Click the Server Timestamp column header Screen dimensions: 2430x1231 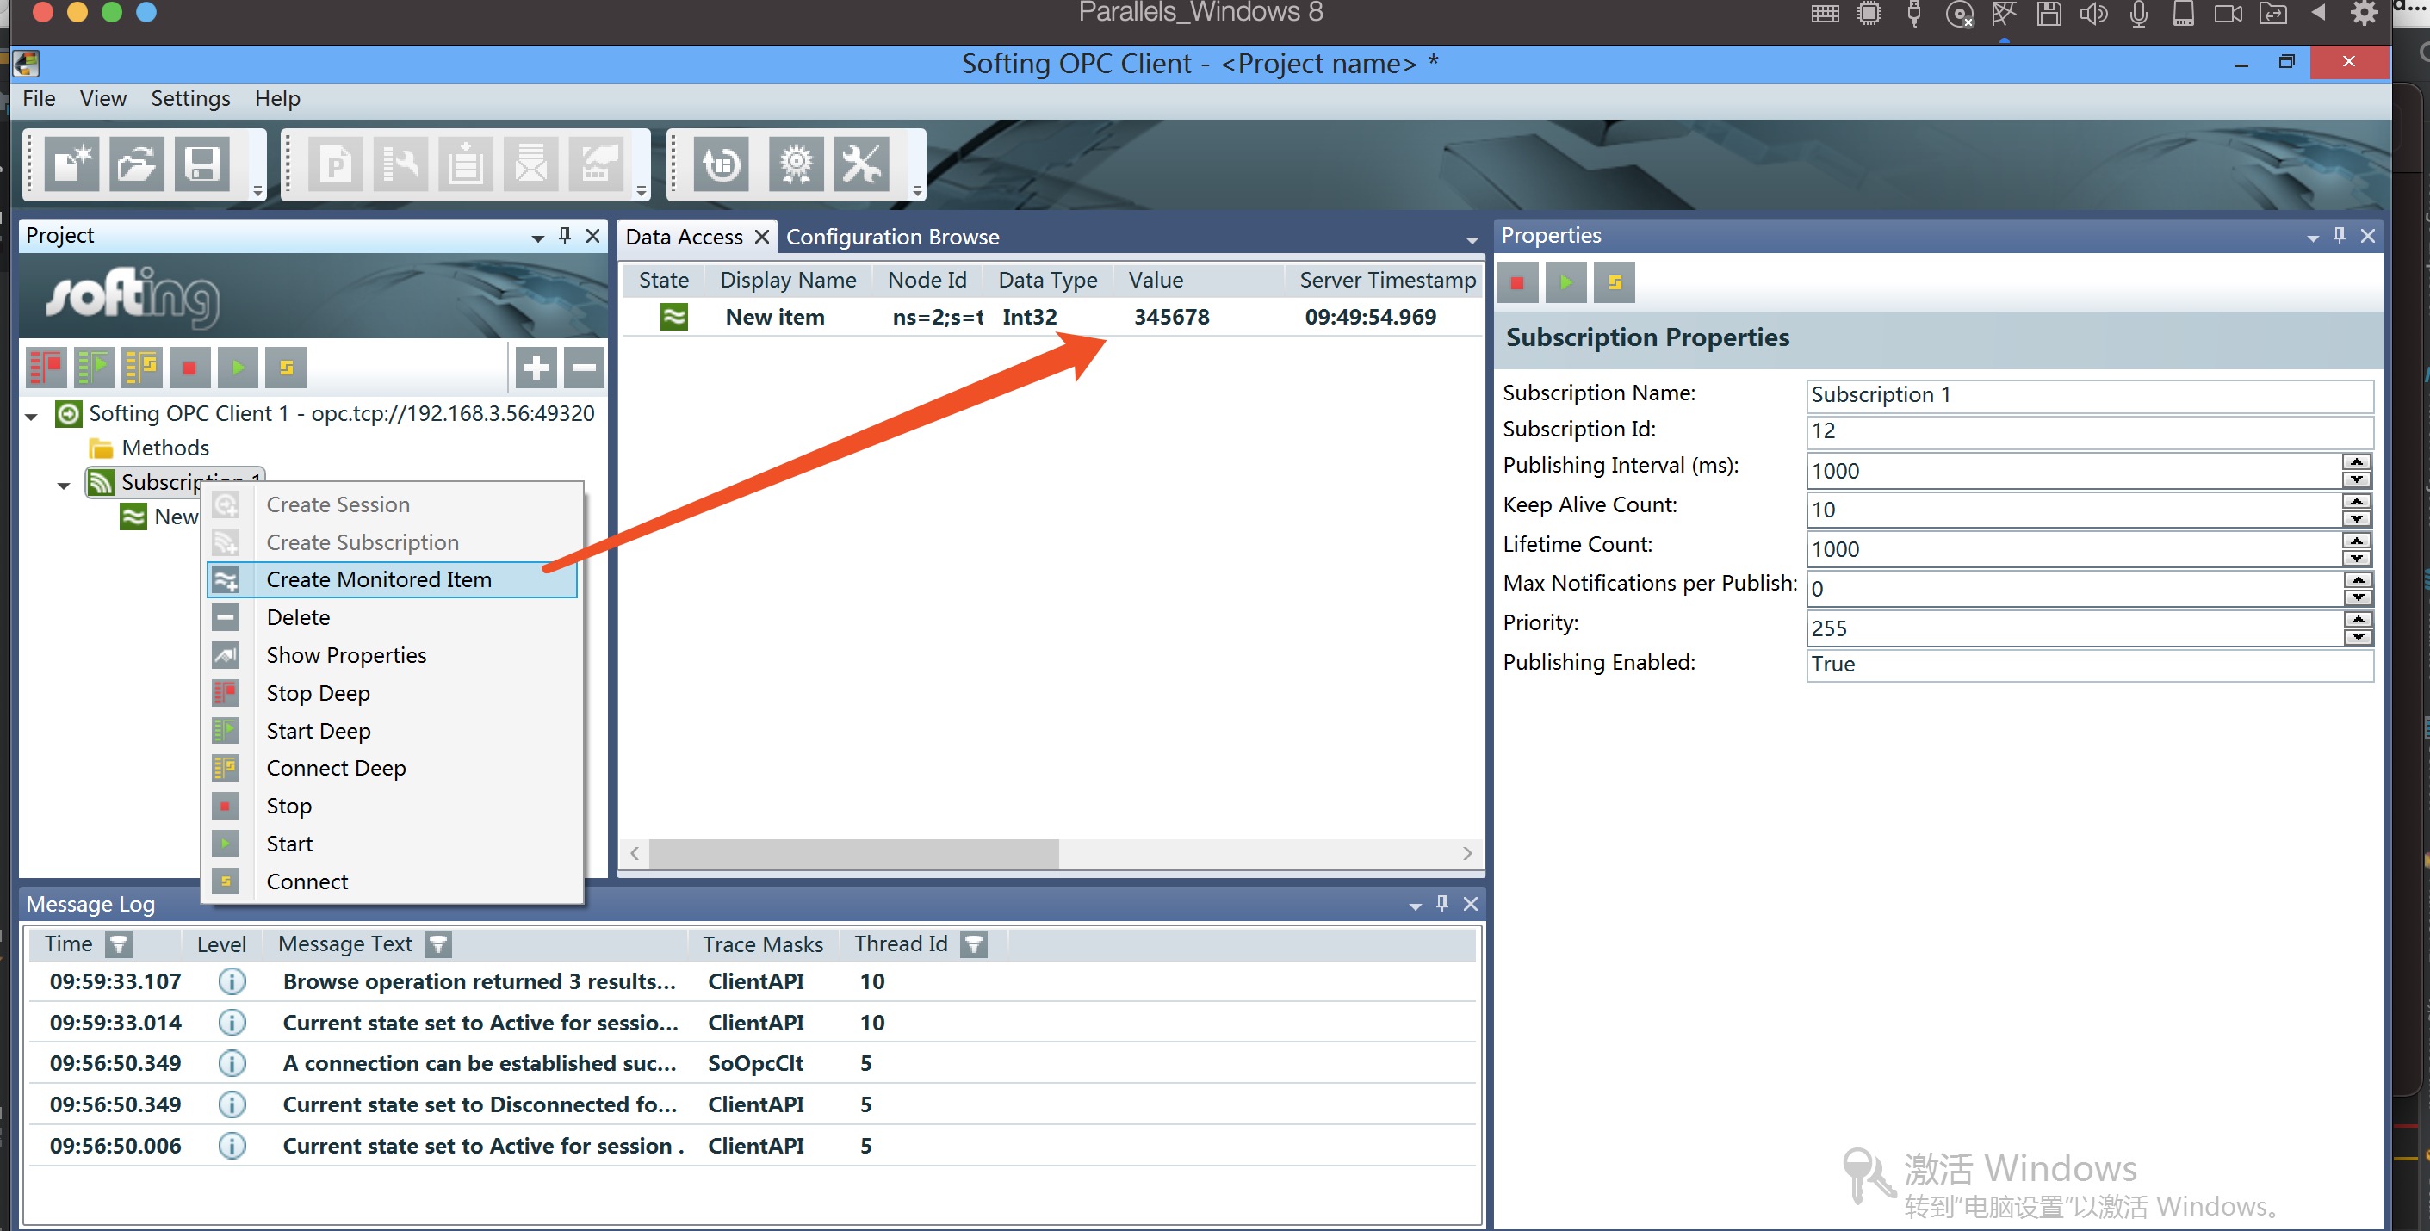[x=1386, y=279]
